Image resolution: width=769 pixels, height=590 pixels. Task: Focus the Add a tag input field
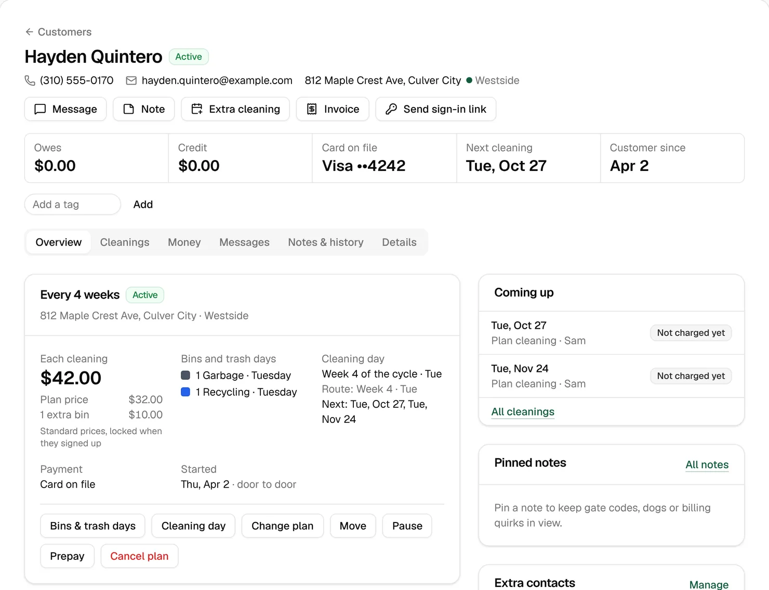click(x=73, y=205)
